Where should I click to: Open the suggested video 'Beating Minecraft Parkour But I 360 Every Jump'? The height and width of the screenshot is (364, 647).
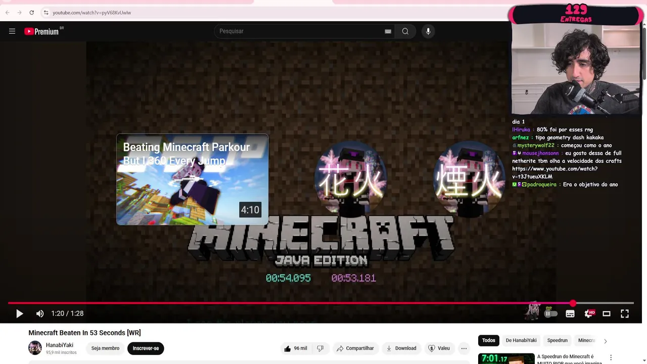[x=192, y=179]
